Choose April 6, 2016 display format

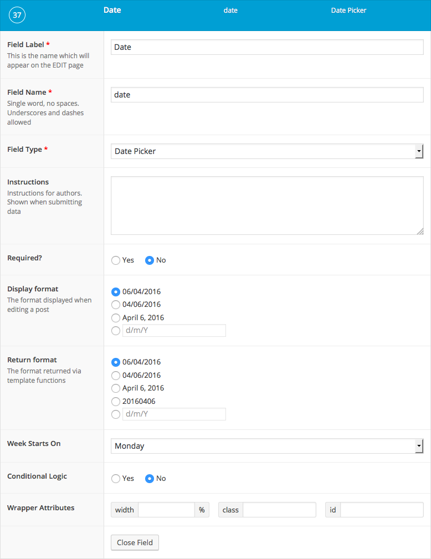coord(115,317)
